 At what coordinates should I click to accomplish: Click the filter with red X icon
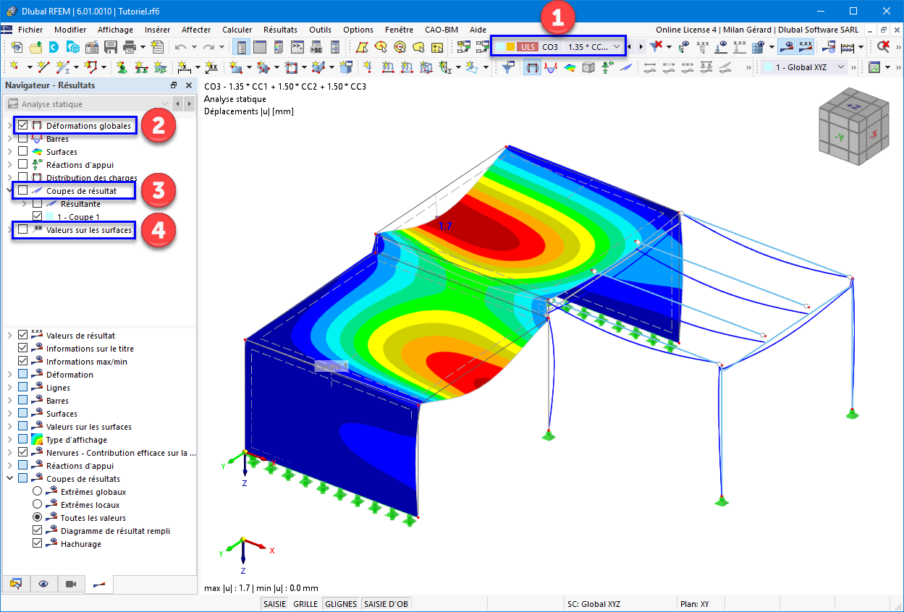pos(656,47)
